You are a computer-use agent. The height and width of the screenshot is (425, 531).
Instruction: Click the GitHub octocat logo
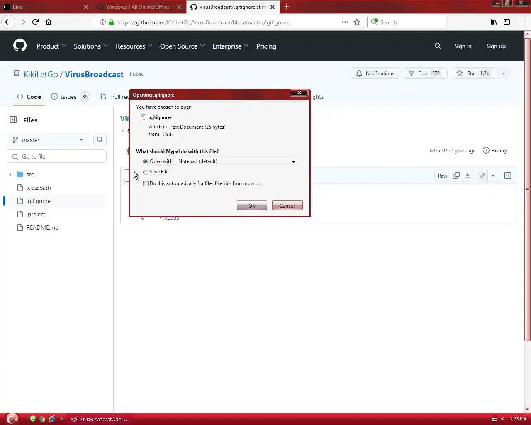(20, 46)
